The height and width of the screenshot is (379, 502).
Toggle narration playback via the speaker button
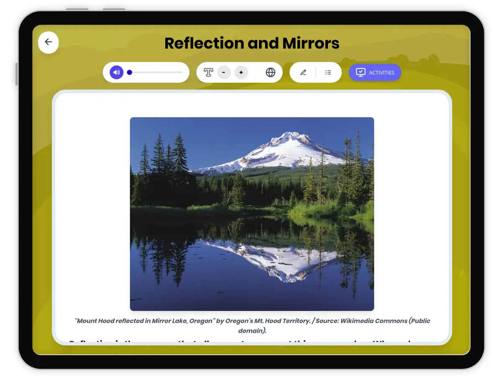pyautogui.click(x=116, y=72)
